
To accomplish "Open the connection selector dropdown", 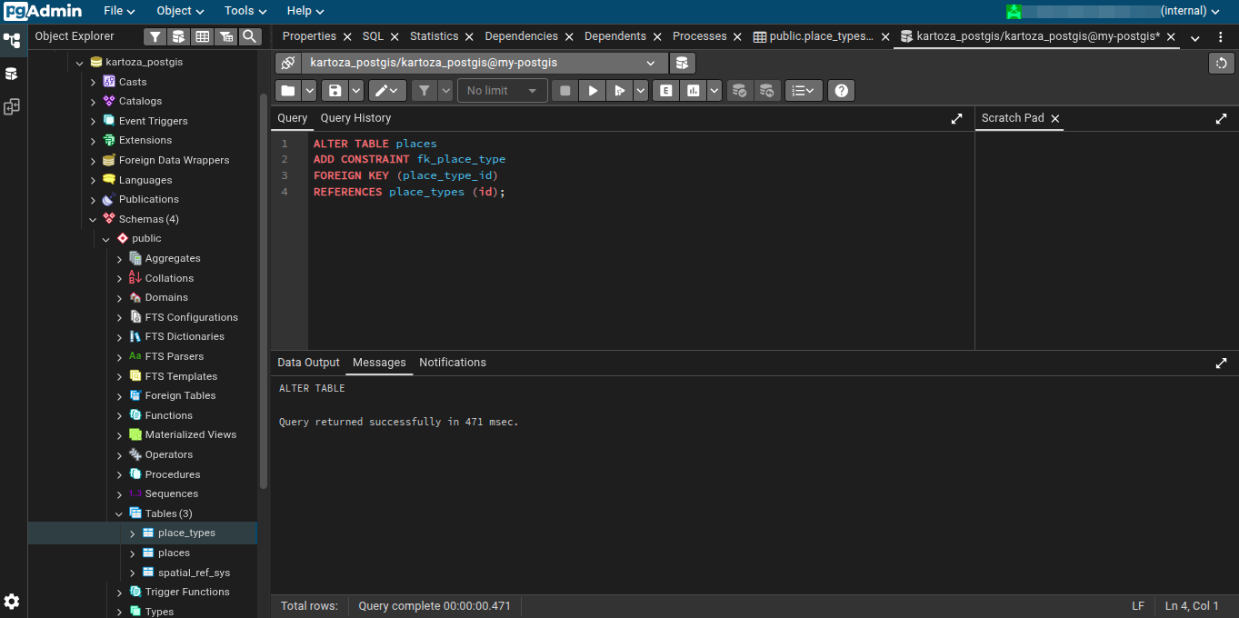I will click(483, 63).
